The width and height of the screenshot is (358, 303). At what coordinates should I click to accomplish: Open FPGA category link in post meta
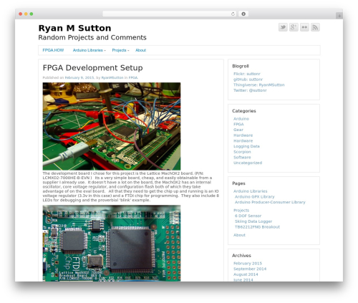tap(133, 77)
